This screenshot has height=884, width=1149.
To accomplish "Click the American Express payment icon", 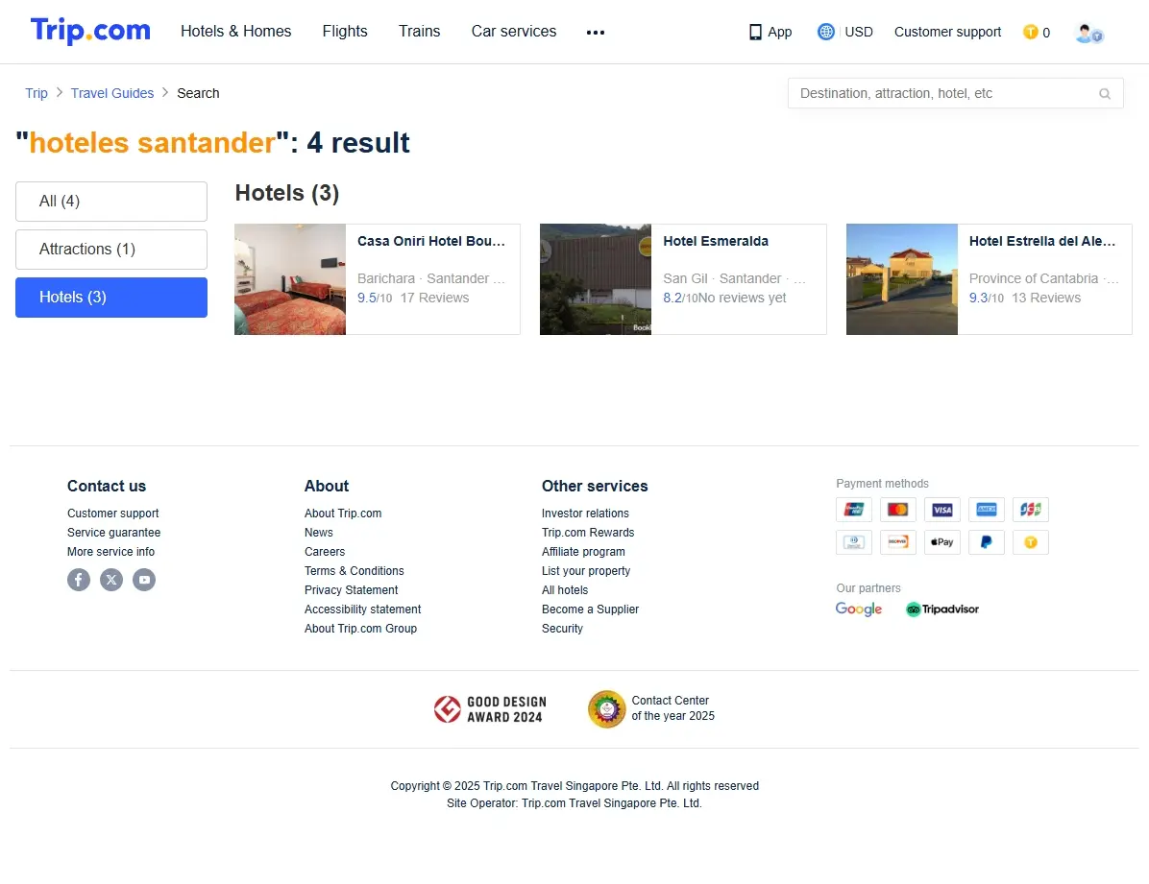I will [x=987, y=509].
